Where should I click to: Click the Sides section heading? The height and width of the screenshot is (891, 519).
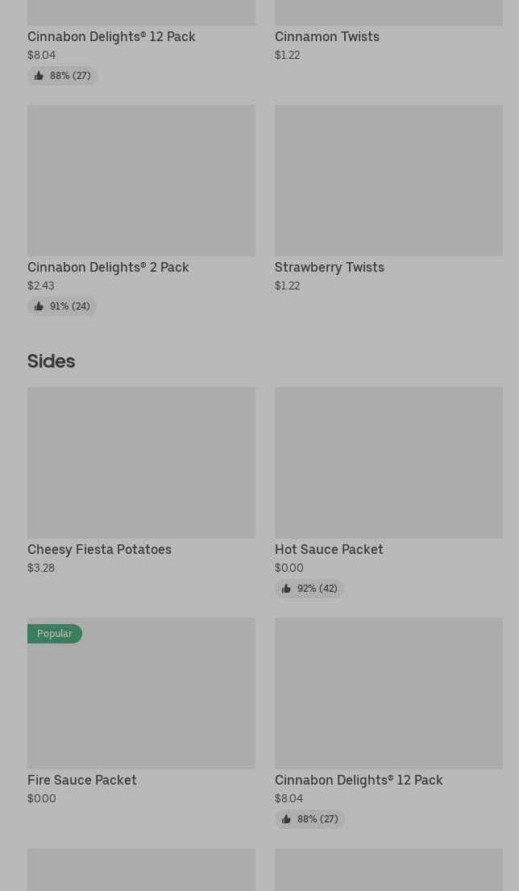[51, 361]
